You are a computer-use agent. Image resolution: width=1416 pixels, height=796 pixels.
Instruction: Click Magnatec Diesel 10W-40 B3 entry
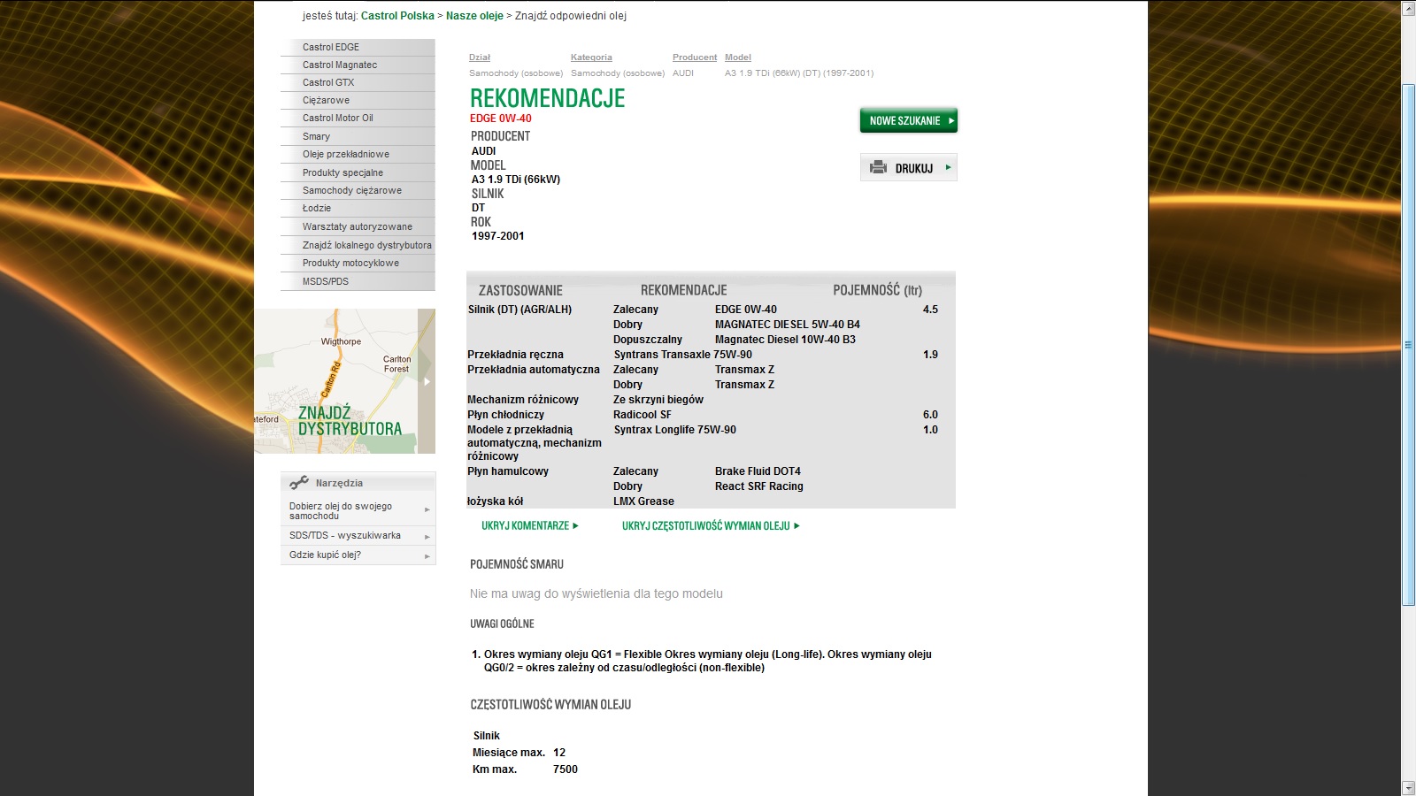tap(785, 340)
